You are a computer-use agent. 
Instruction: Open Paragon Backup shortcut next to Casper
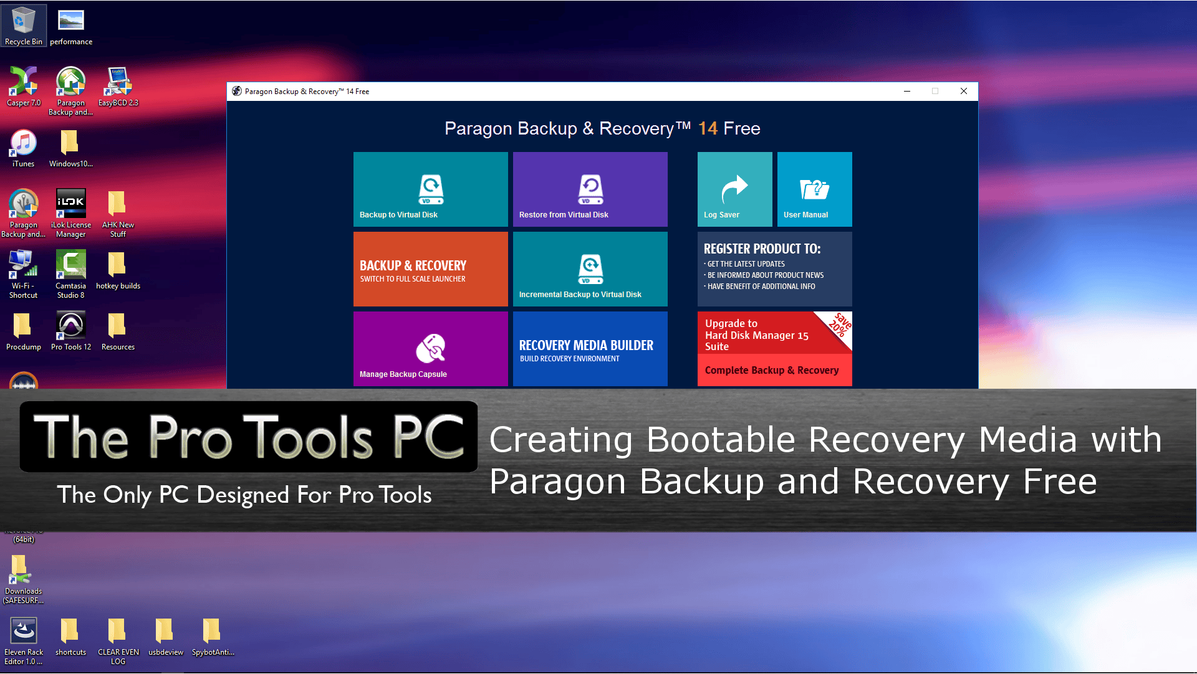[71, 91]
